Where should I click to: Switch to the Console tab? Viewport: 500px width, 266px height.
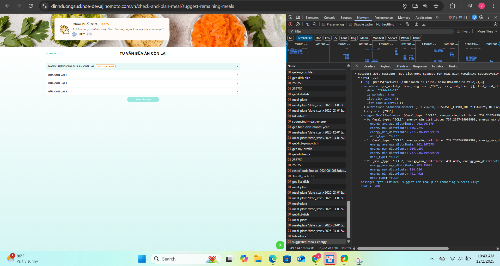(x=330, y=18)
